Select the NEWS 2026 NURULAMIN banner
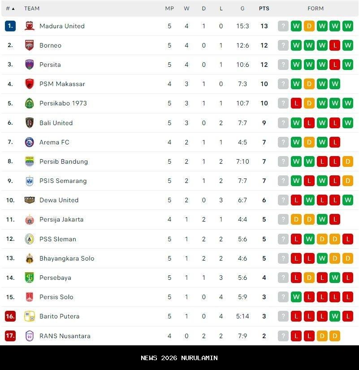Screen dimensions: 359x370 tap(179, 358)
